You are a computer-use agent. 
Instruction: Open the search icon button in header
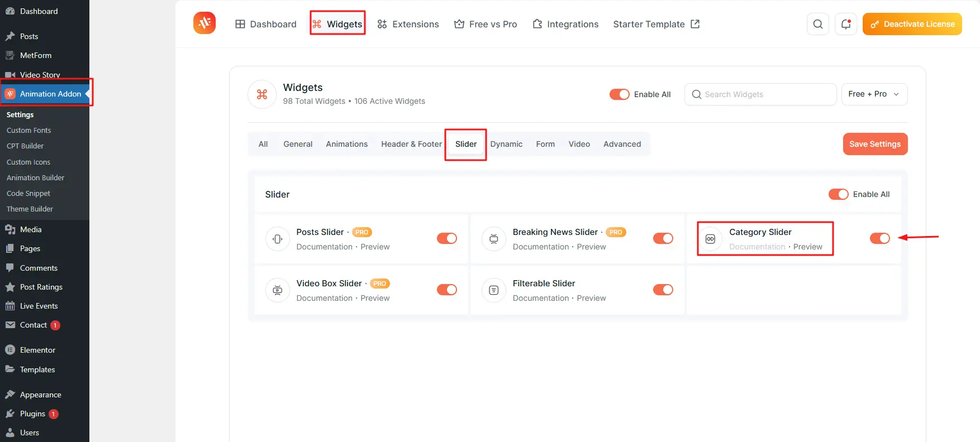pos(818,24)
